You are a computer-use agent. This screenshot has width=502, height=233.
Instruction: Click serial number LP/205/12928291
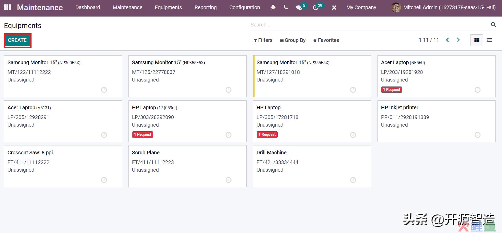(x=28, y=117)
